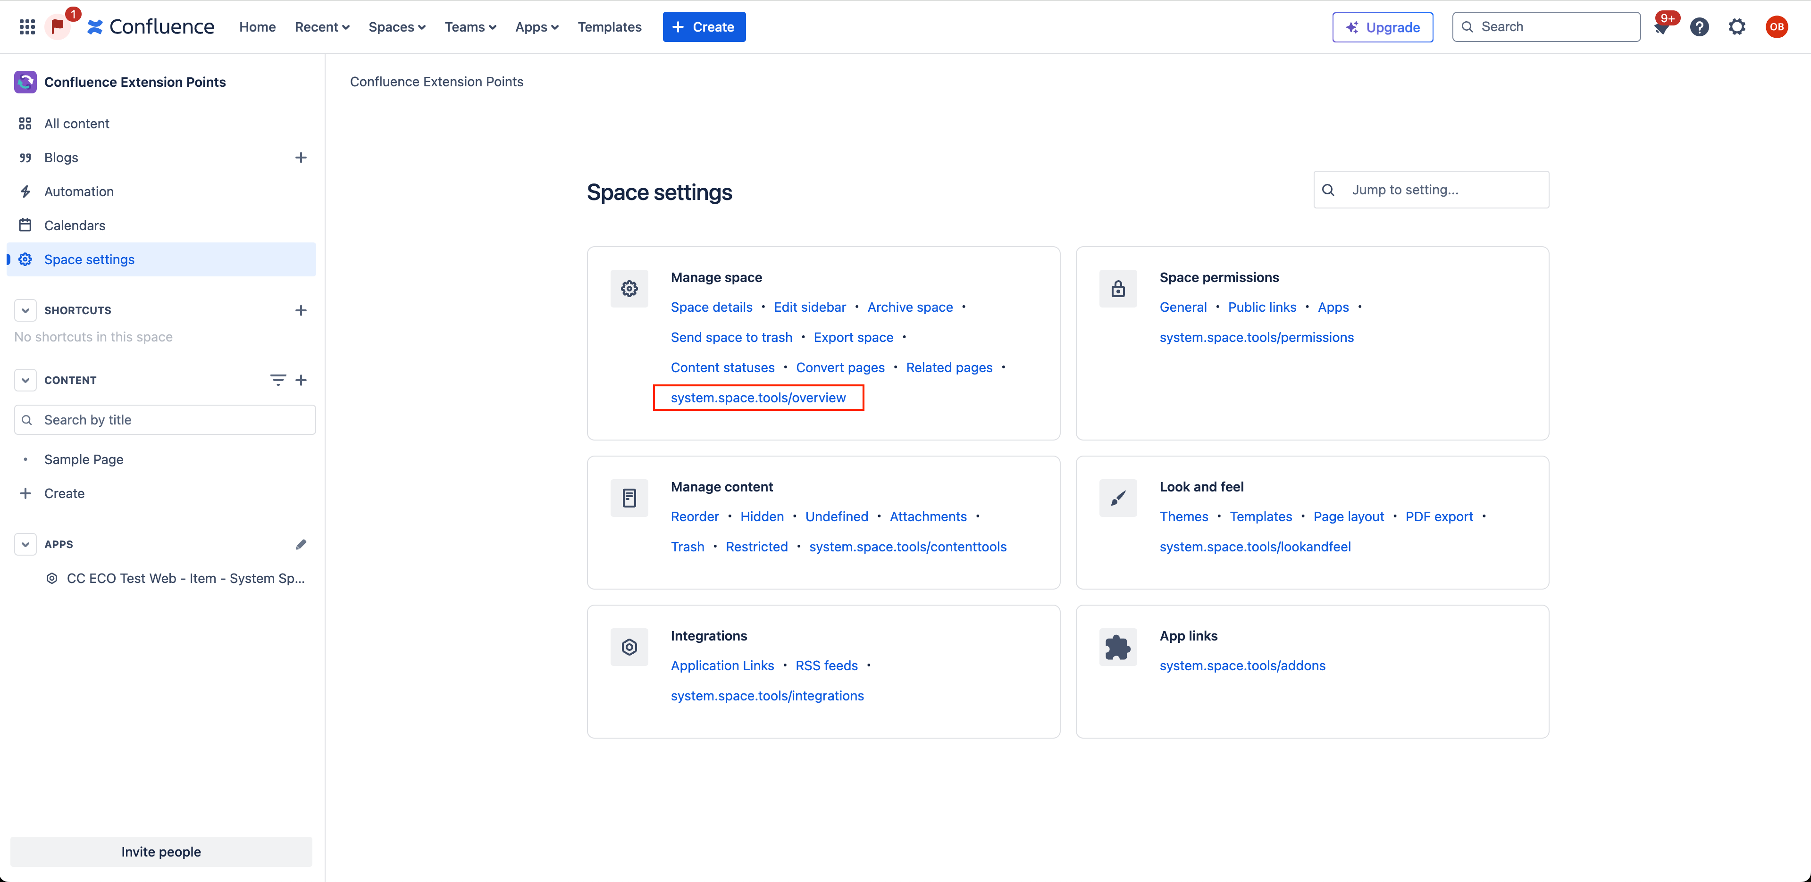Viewport: 1811px width, 882px height.
Task: Open the content filter icon
Action: [278, 380]
